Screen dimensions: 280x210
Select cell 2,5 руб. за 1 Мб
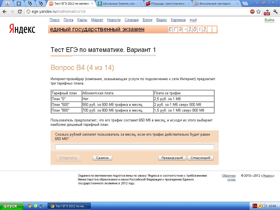pyautogui.click(x=184, y=99)
